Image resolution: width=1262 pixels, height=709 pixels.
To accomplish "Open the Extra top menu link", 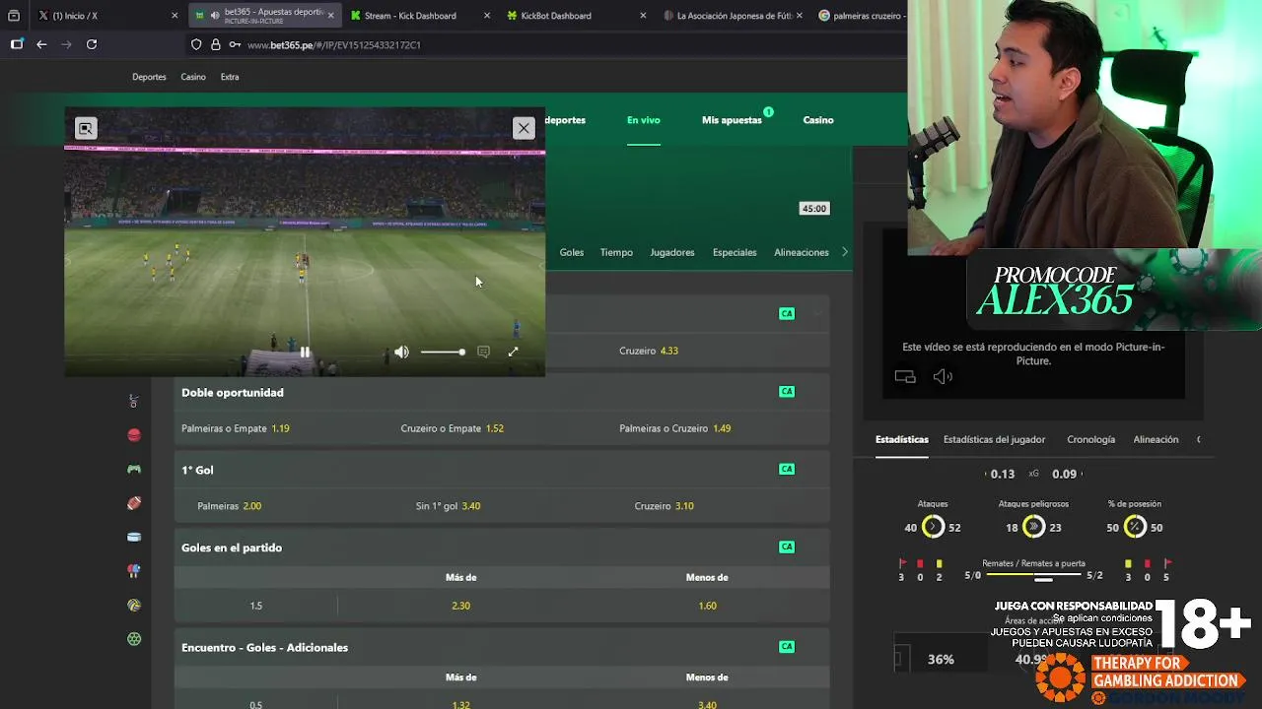I will pos(230,77).
